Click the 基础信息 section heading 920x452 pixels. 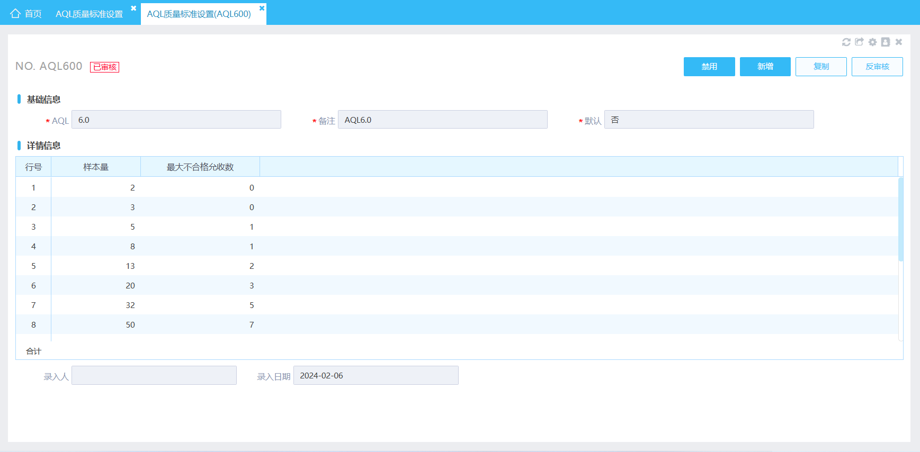pyautogui.click(x=43, y=100)
